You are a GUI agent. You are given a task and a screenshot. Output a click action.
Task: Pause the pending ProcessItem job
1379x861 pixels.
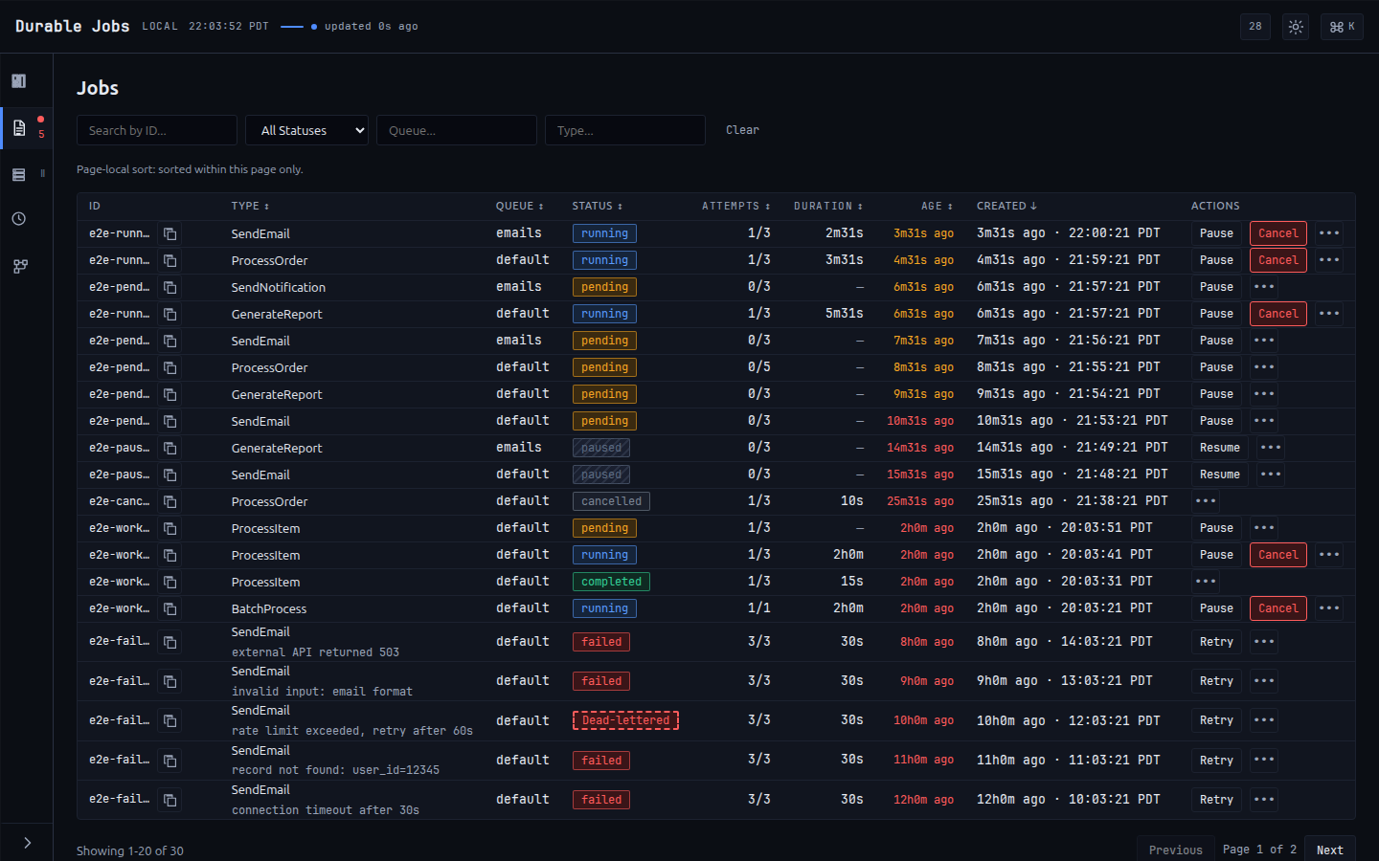(1216, 528)
